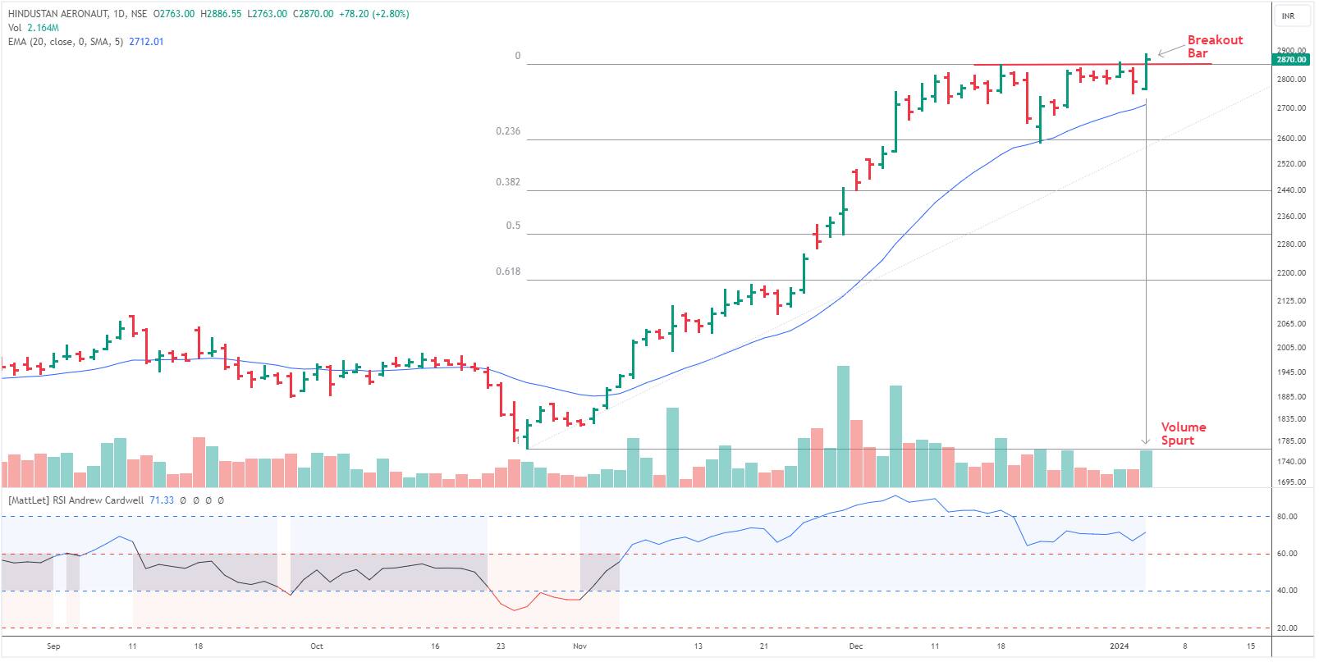The image size is (1319, 662).
Task: Select the 0.5 Fibonacci level label
Action: [x=513, y=226]
